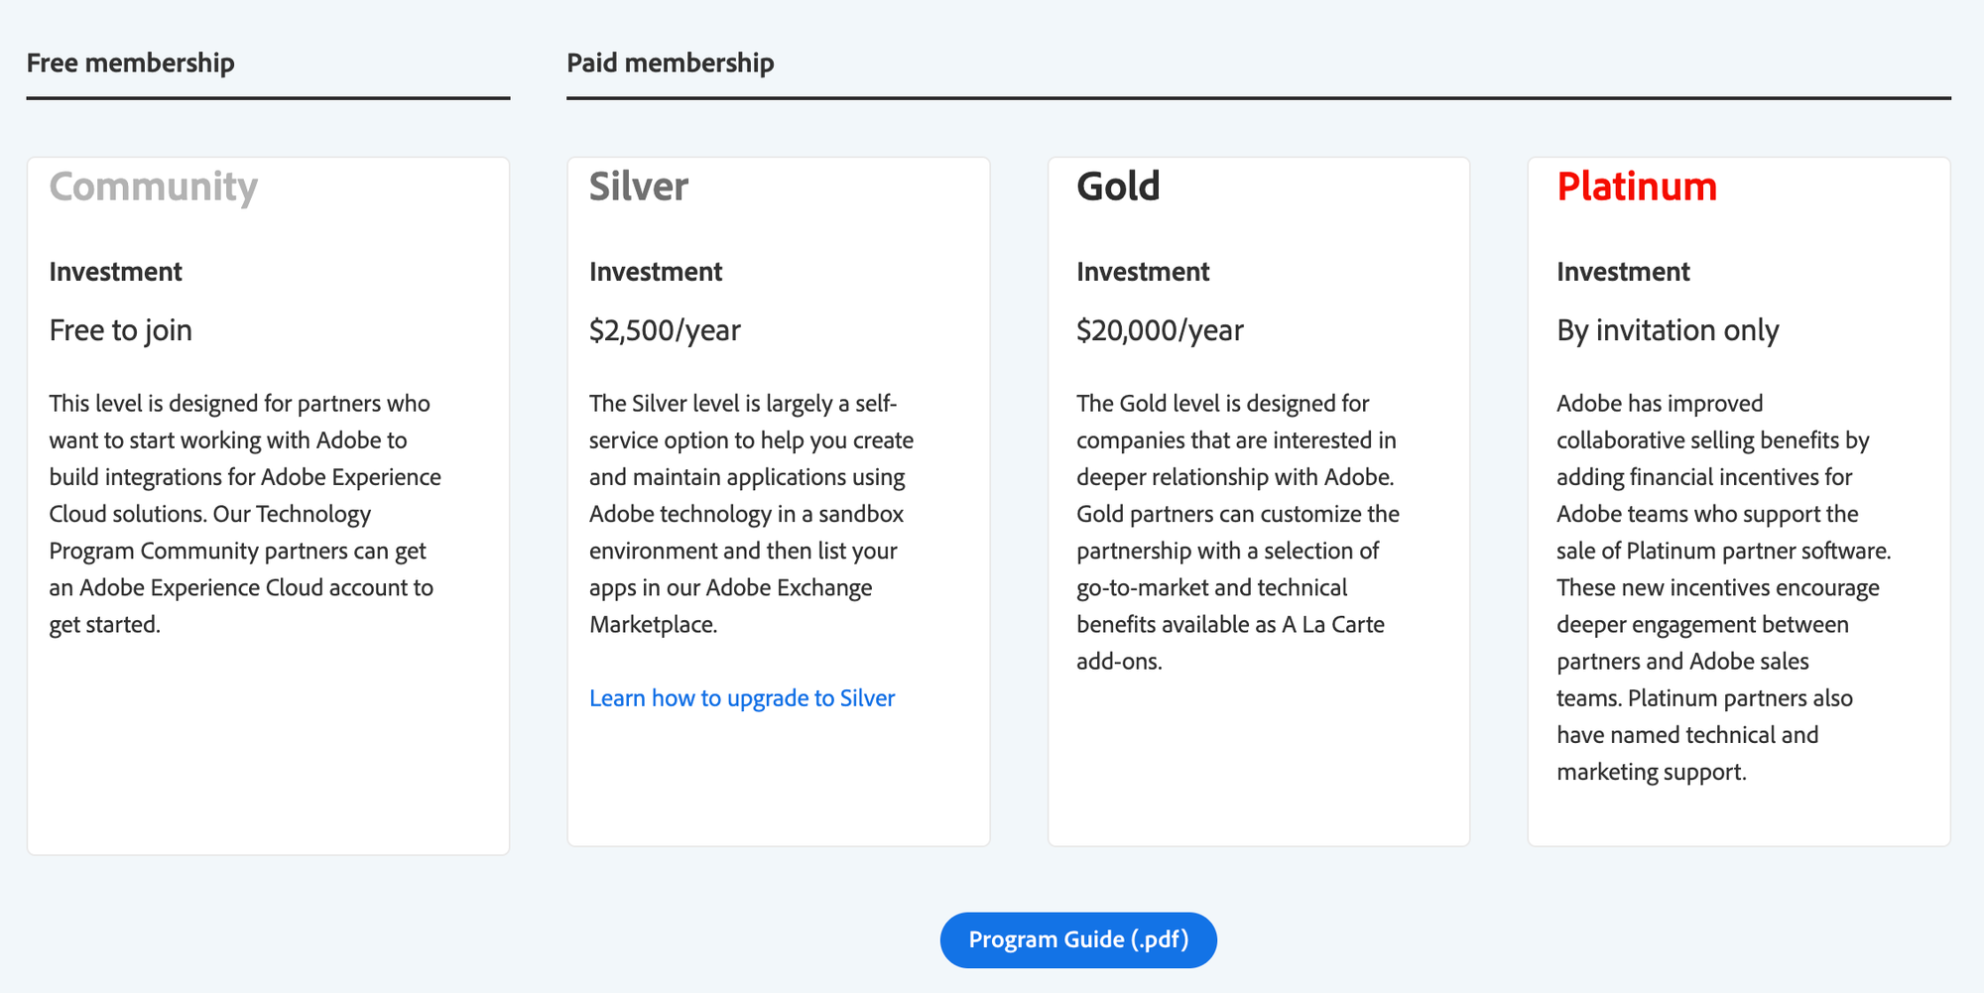Click the Free to join price text
This screenshot has height=993, width=1984.
point(121,330)
